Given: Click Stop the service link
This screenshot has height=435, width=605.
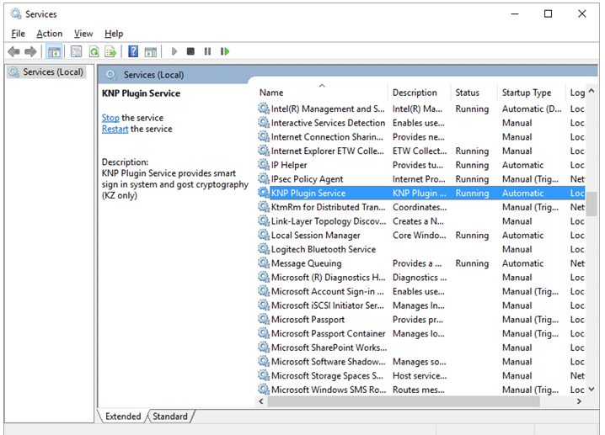Looking at the screenshot, I should pyautogui.click(x=110, y=118).
